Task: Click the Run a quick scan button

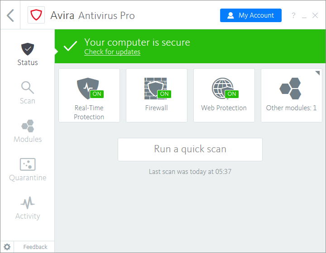Action: point(190,149)
